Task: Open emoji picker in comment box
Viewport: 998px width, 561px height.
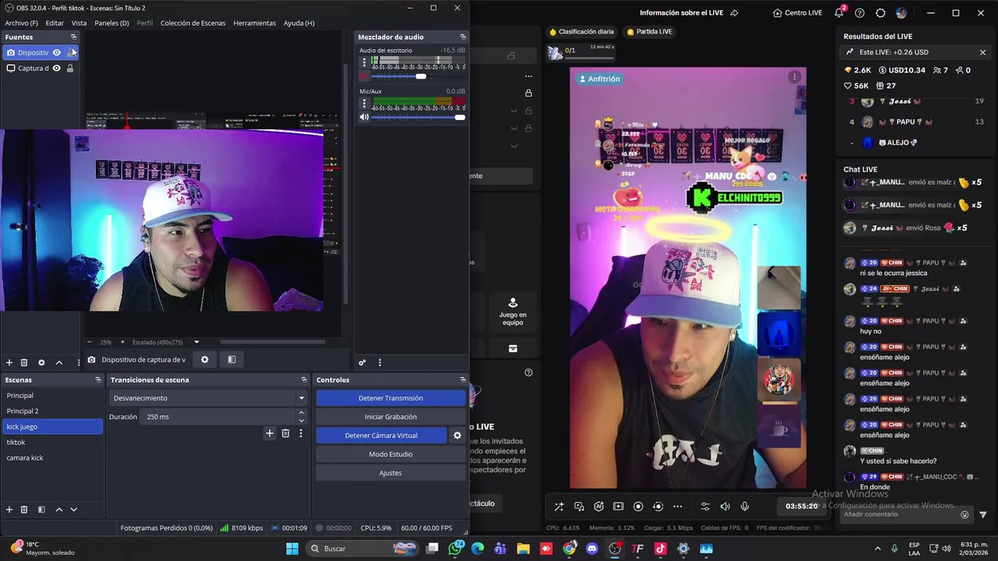Action: pyautogui.click(x=964, y=514)
